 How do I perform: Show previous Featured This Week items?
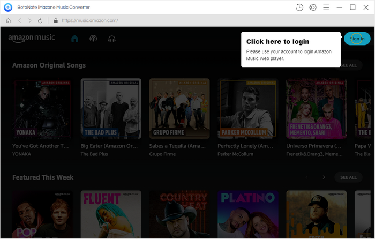pos(306,177)
